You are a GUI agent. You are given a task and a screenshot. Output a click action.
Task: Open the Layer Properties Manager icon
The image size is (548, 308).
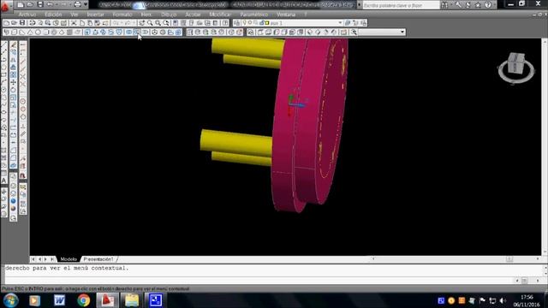[237, 23]
